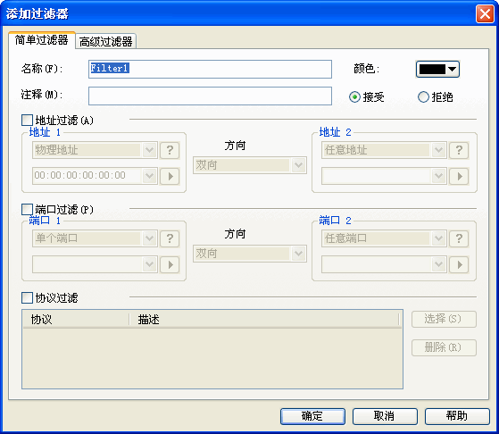This screenshot has width=499, height=434.
Task: Click the 取消 button
Action: pyautogui.click(x=385, y=416)
